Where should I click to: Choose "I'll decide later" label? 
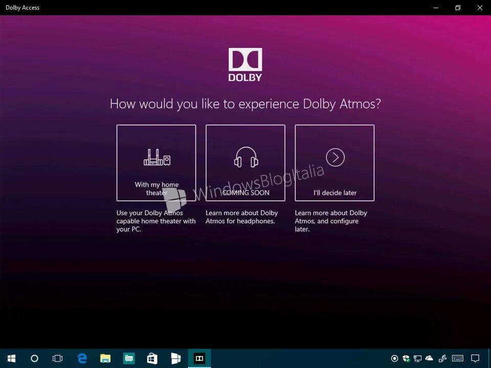tap(335, 193)
